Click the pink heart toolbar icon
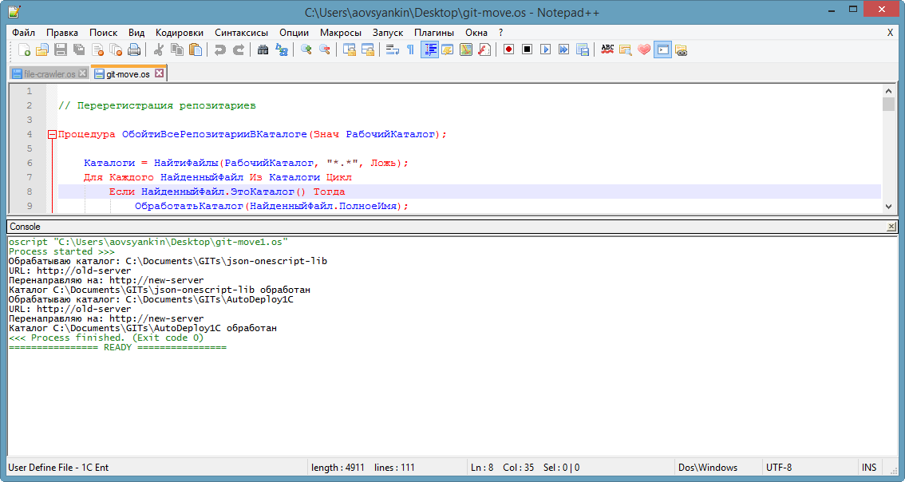 (644, 50)
